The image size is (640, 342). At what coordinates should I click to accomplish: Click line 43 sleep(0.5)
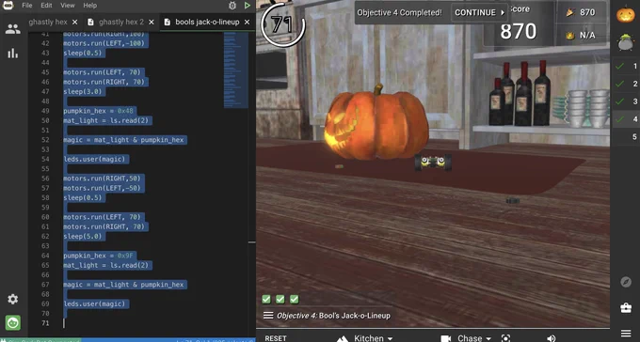[84, 53]
